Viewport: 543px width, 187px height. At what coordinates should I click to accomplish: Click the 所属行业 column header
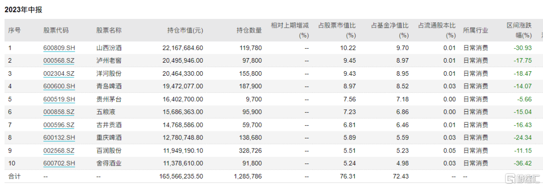[x=476, y=31]
